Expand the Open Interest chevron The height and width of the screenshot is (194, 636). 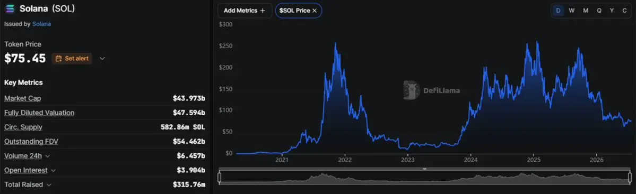coord(53,171)
